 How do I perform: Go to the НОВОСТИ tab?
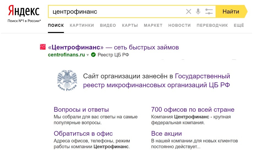click(180, 25)
